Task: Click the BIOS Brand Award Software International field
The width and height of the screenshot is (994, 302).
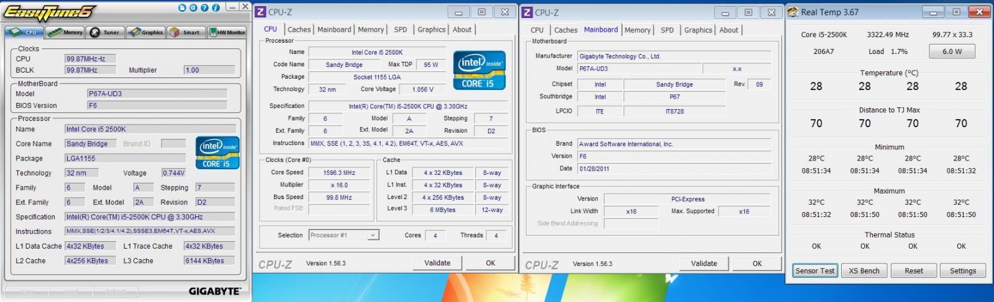Action: (x=674, y=144)
